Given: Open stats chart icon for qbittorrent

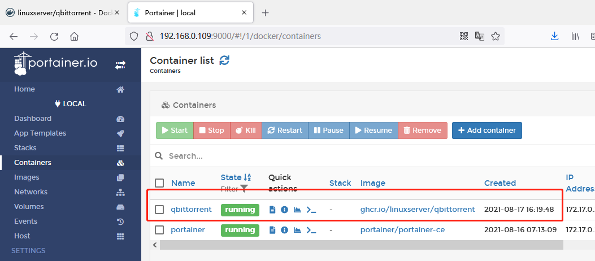Looking at the screenshot, I should point(297,210).
